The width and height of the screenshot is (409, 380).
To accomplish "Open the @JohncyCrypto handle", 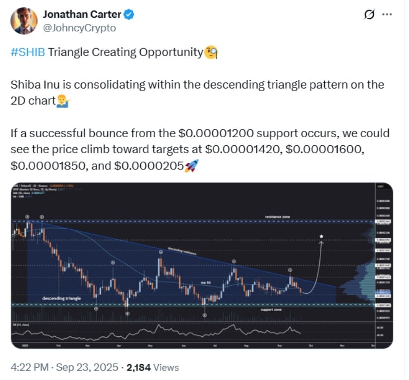I will pyautogui.click(x=79, y=28).
